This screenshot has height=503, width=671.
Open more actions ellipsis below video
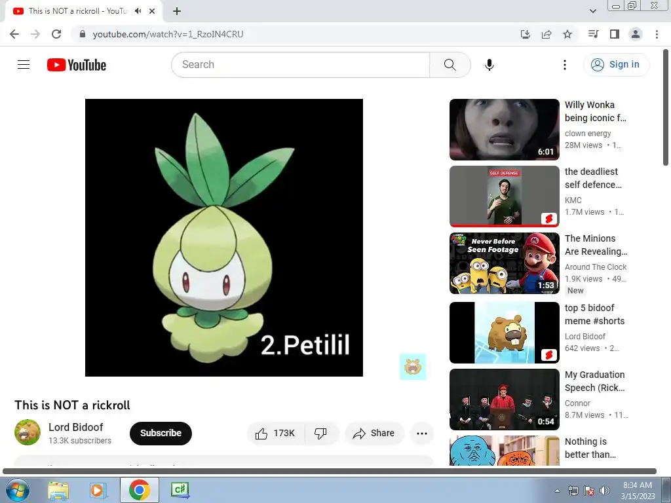[x=421, y=434]
